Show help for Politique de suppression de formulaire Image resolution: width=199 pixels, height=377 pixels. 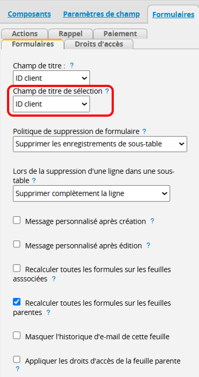coord(144,131)
